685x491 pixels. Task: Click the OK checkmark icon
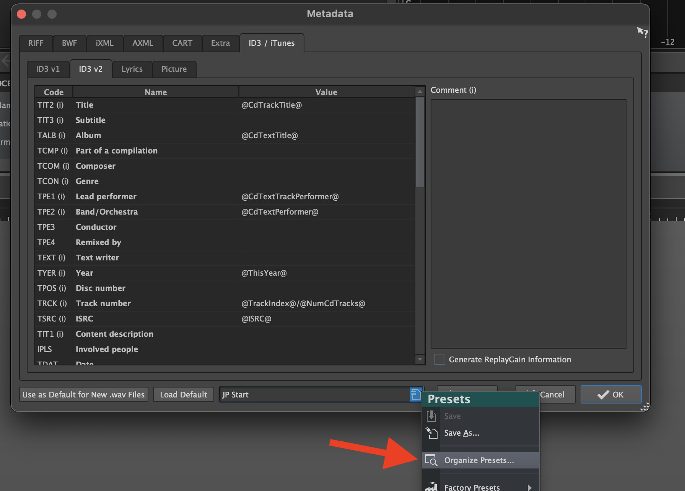point(603,394)
